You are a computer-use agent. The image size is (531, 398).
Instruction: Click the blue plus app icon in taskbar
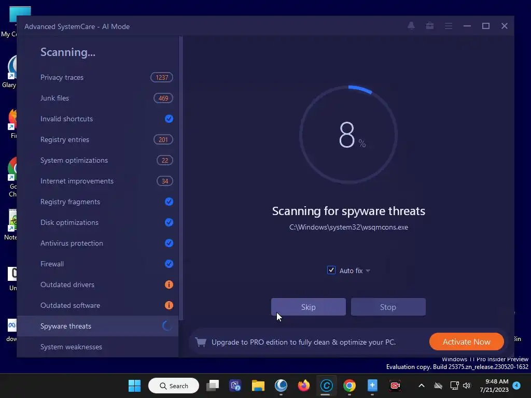pos(372,386)
